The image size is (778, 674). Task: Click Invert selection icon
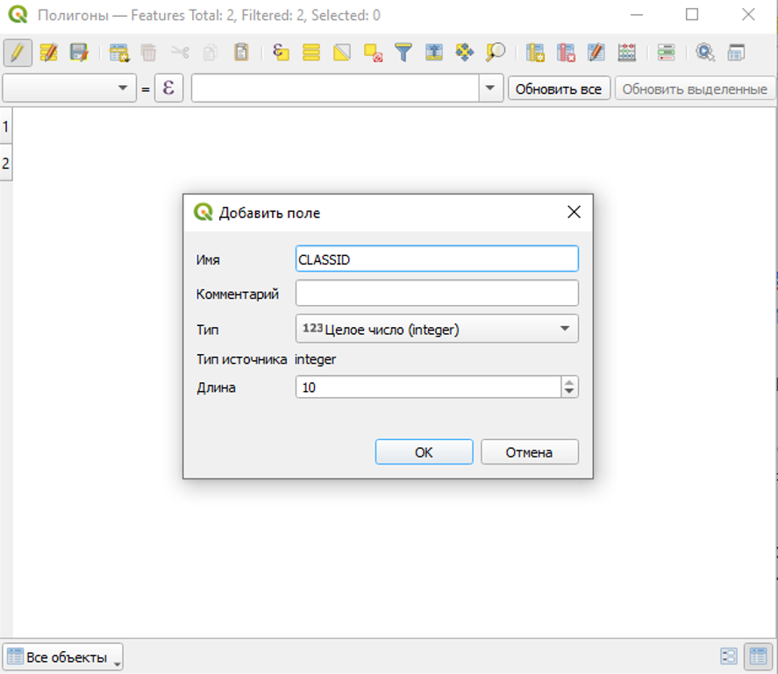pyautogui.click(x=342, y=53)
